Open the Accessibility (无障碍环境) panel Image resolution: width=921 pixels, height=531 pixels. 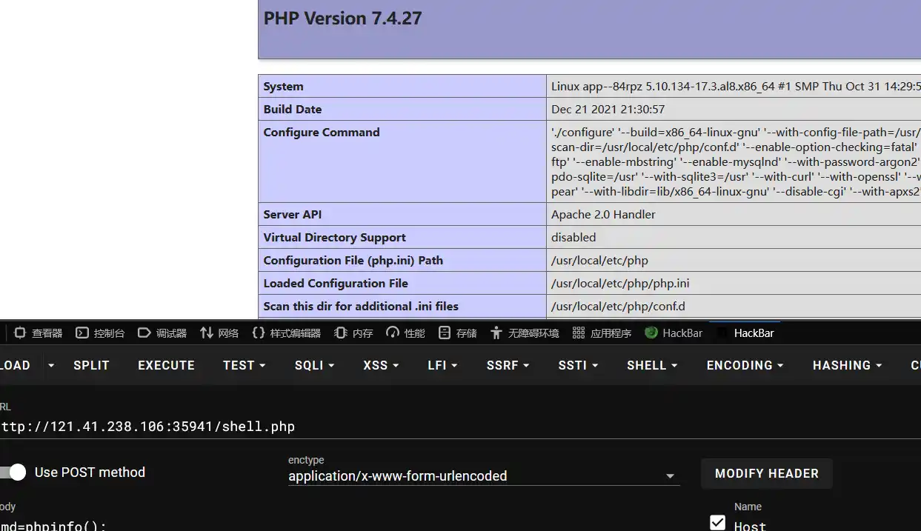(x=525, y=333)
